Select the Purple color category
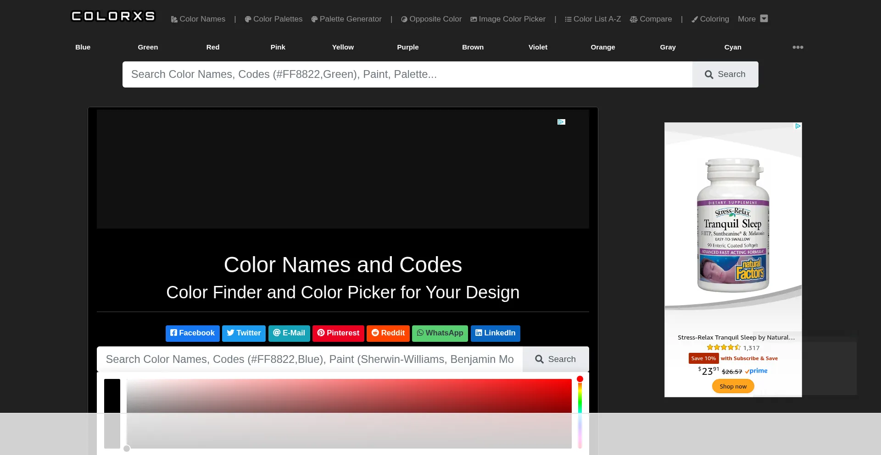The height and width of the screenshot is (455, 881). point(407,47)
